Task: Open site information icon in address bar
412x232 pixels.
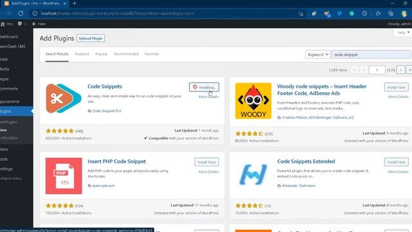Action: point(35,14)
